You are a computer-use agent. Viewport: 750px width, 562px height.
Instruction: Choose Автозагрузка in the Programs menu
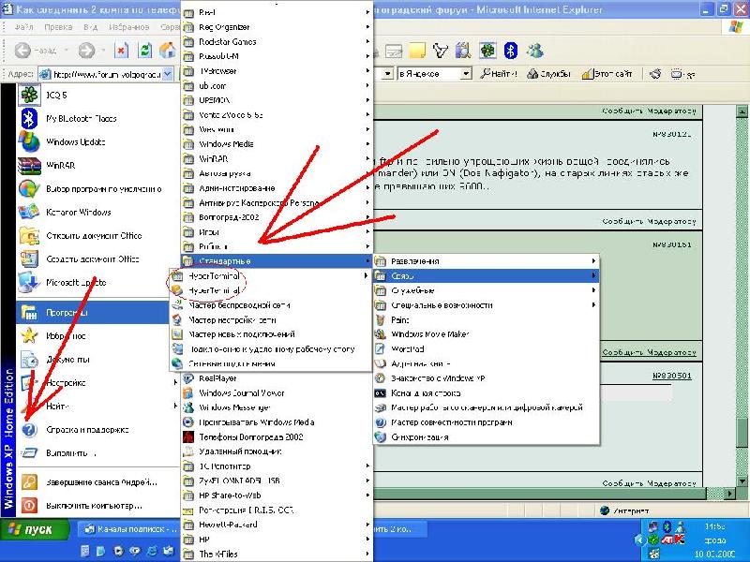pyautogui.click(x=277, y=173)
